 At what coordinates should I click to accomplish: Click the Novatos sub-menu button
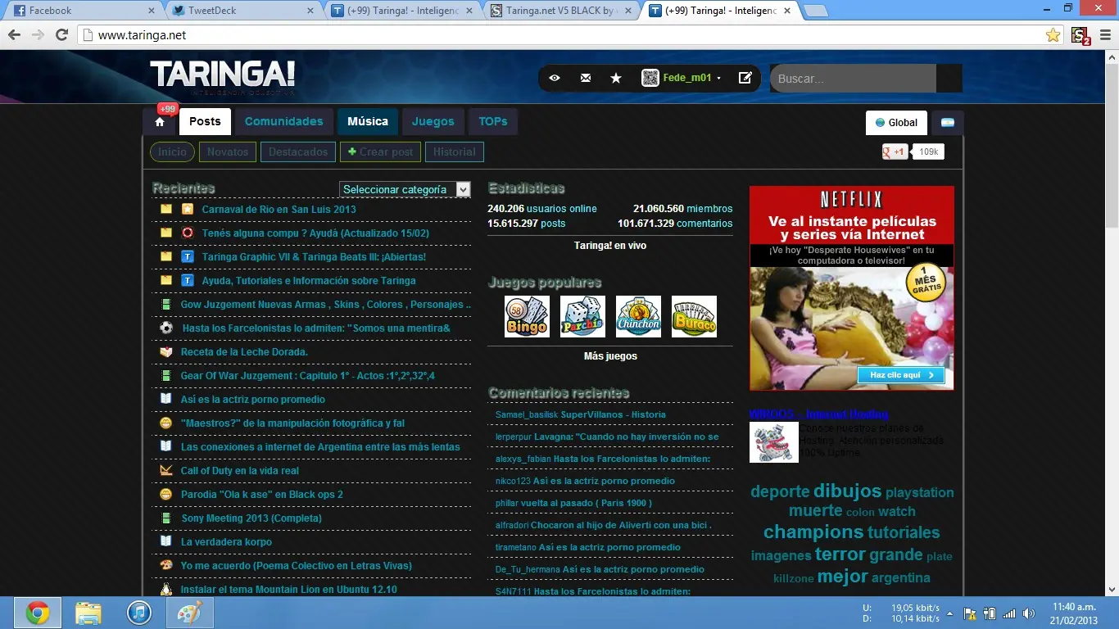click(228, 152)
